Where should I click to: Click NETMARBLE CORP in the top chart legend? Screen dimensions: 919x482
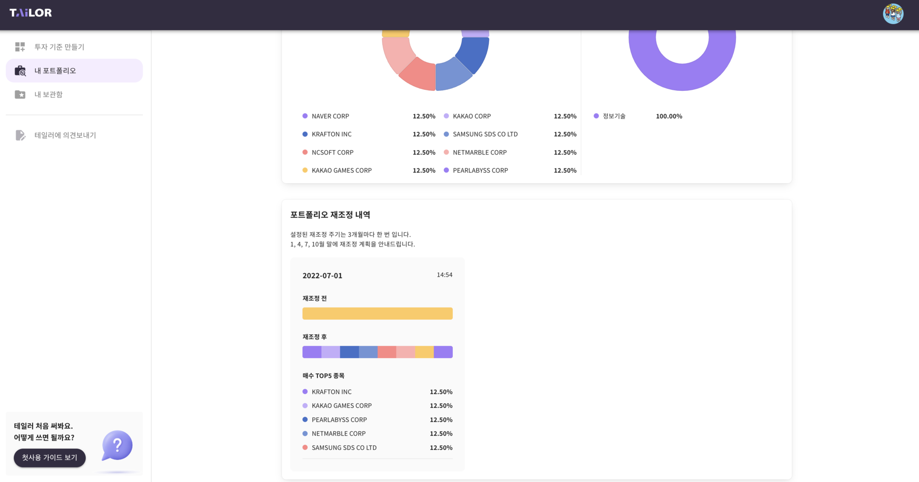tap(480, 153)
